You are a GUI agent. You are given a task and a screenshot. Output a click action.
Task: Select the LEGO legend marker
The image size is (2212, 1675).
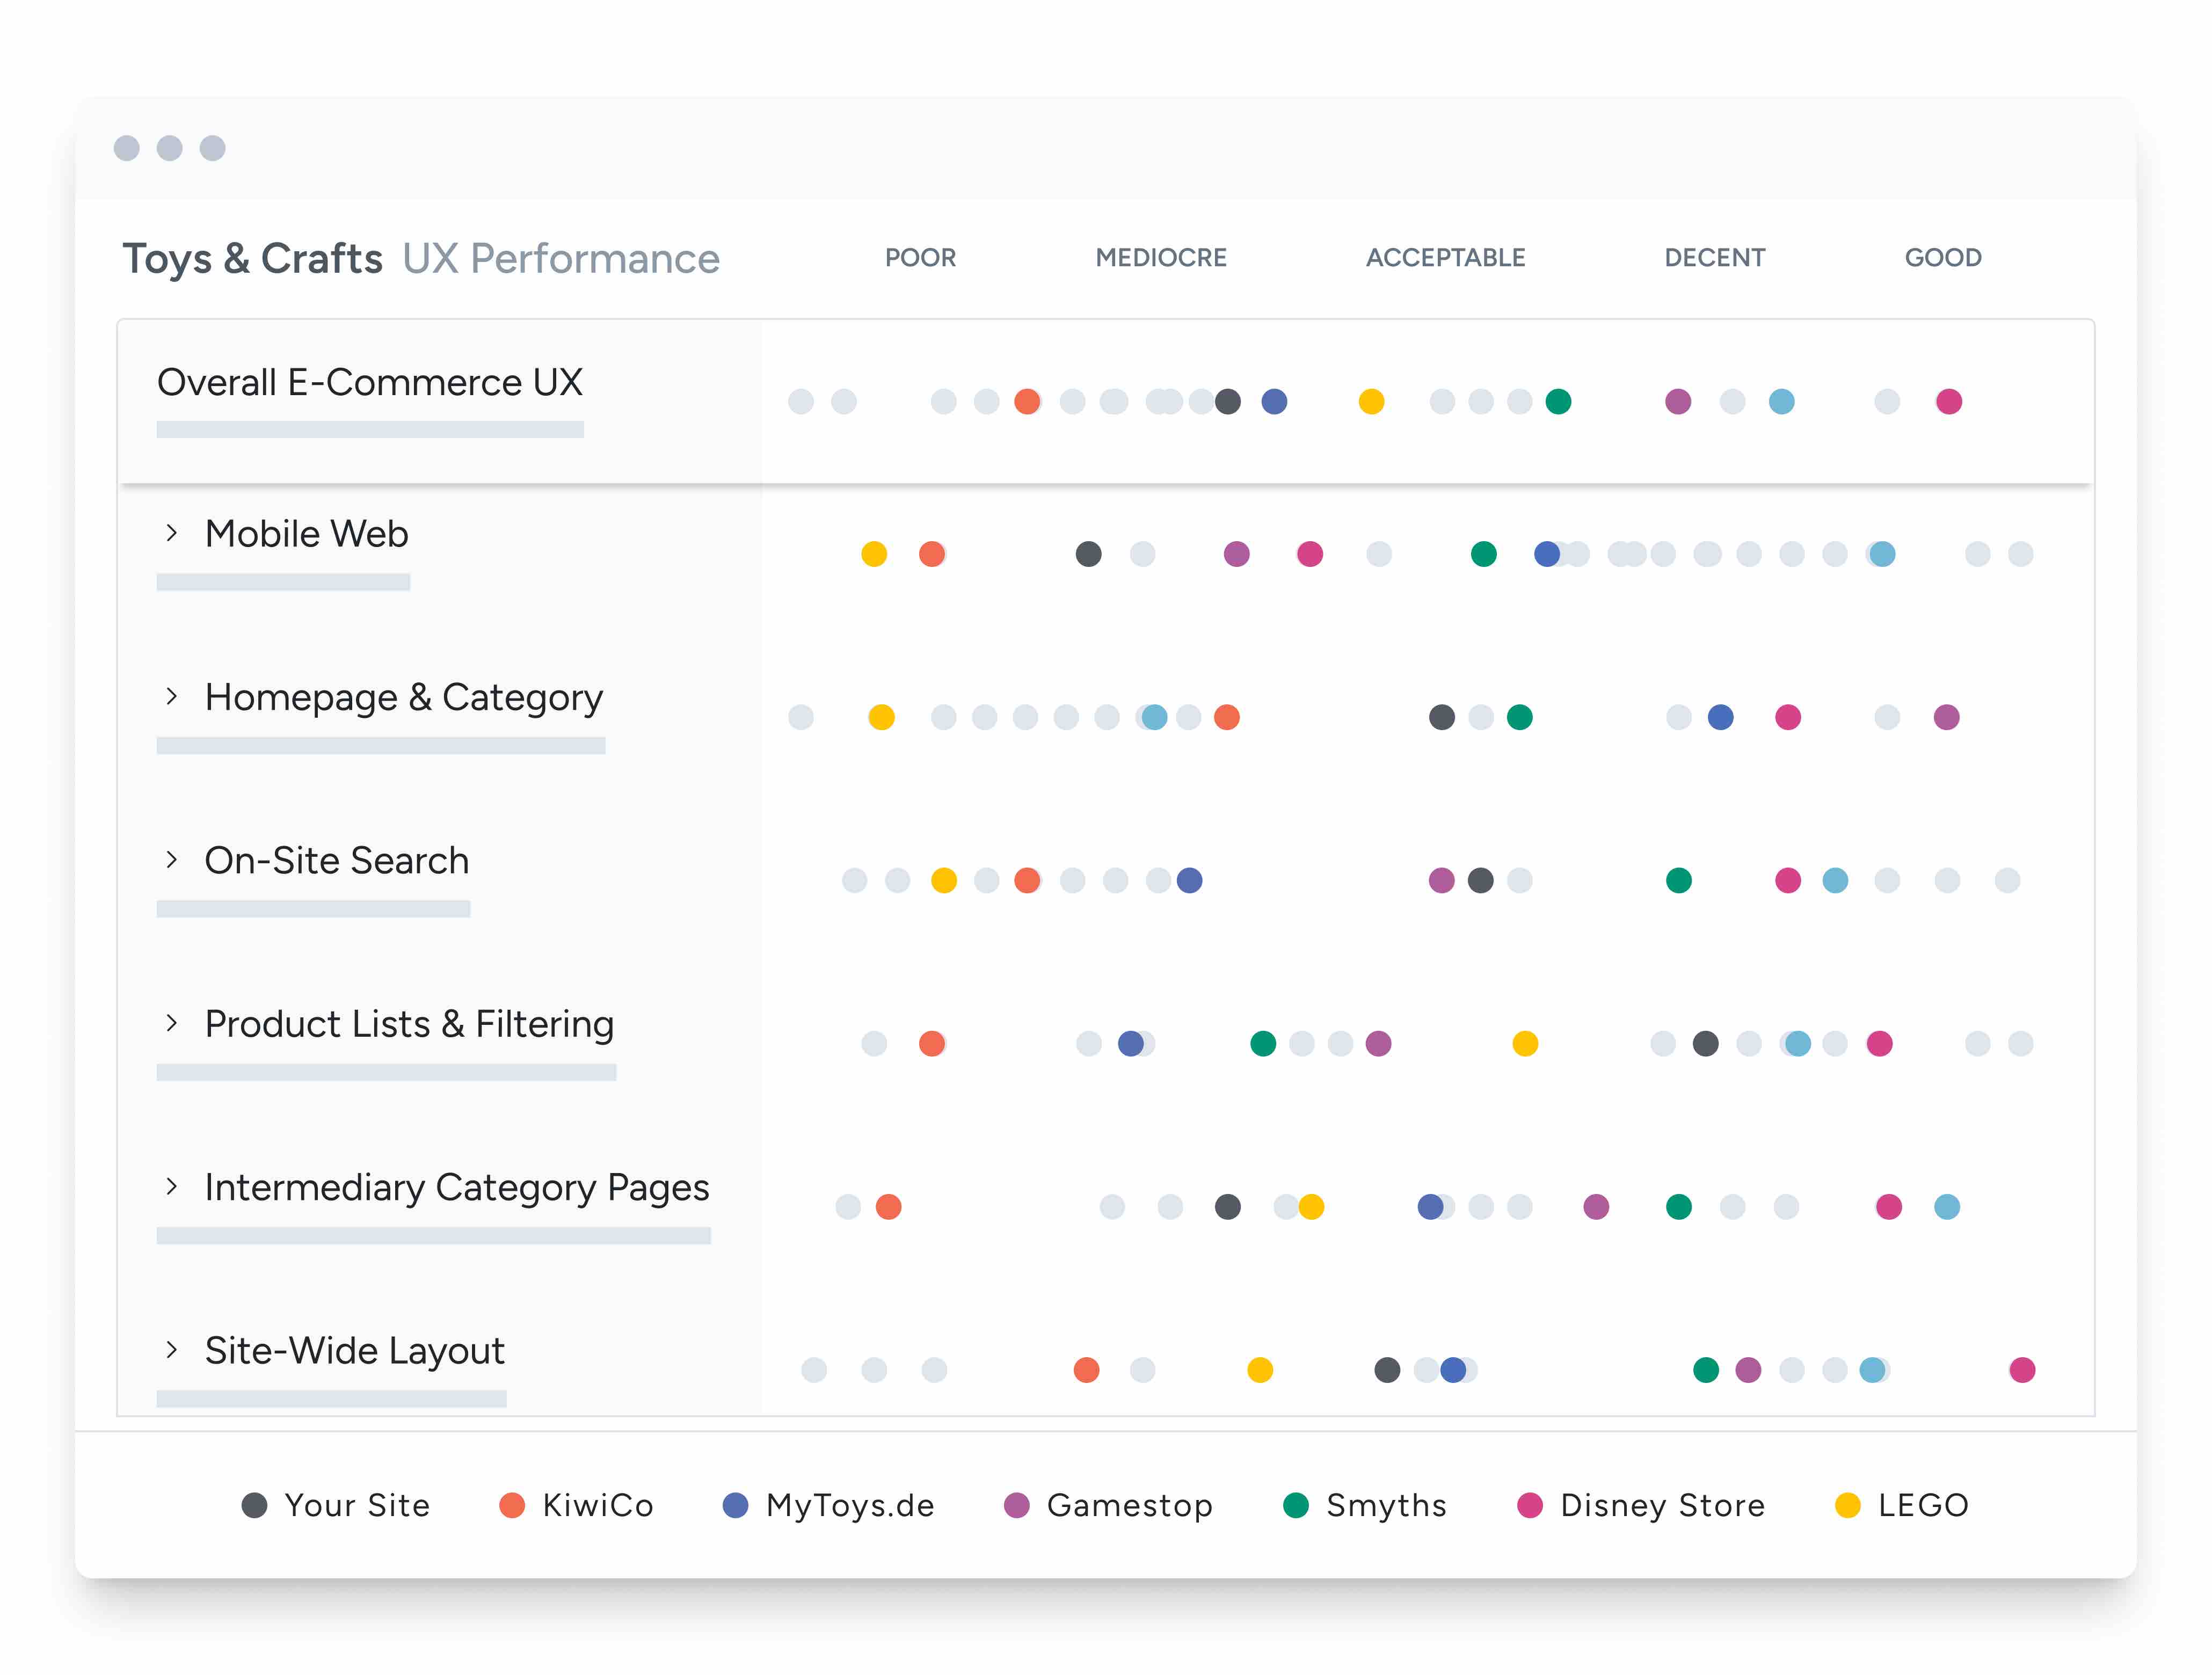(x=1849, y=1505)
